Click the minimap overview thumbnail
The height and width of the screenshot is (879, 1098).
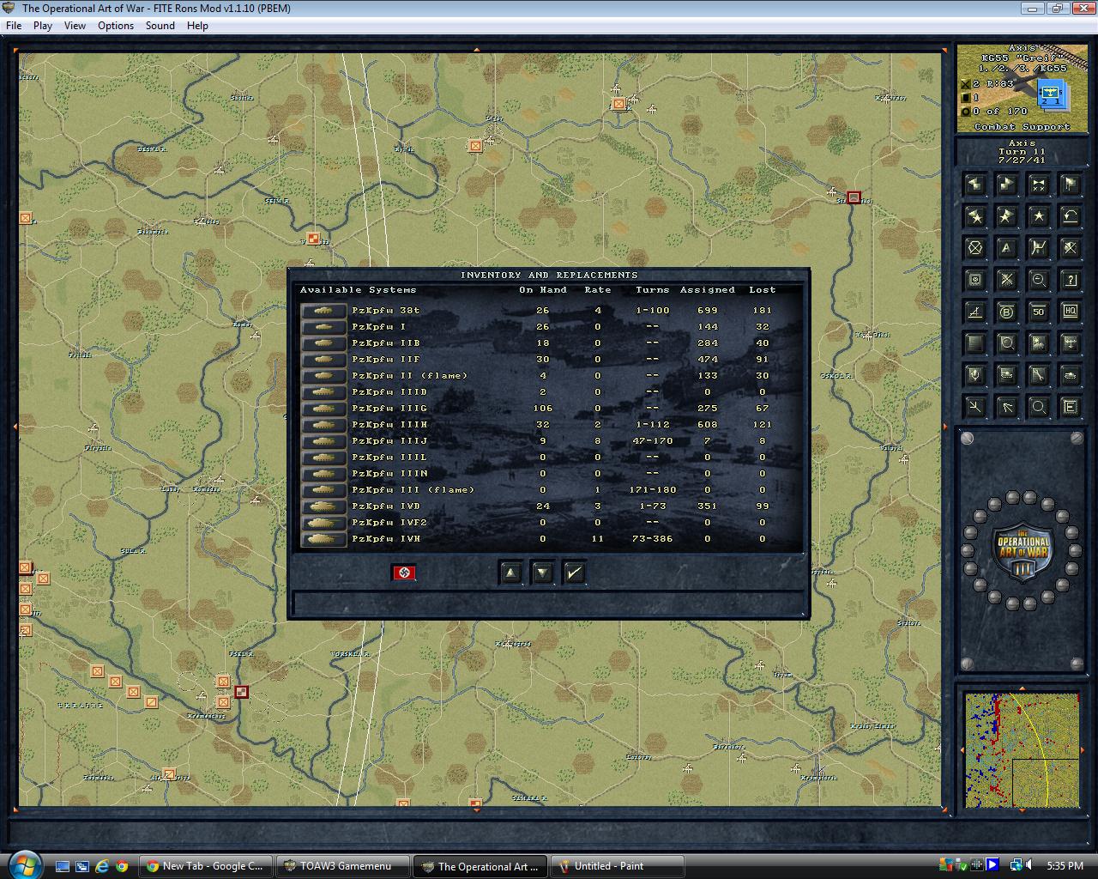(x=1022, y=750)
